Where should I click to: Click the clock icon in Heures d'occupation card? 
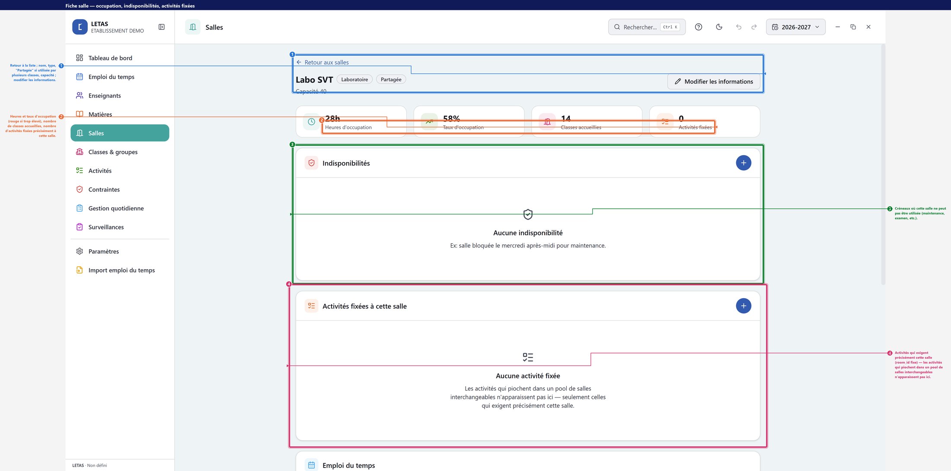pyautogui.click(x=311, y=122)
